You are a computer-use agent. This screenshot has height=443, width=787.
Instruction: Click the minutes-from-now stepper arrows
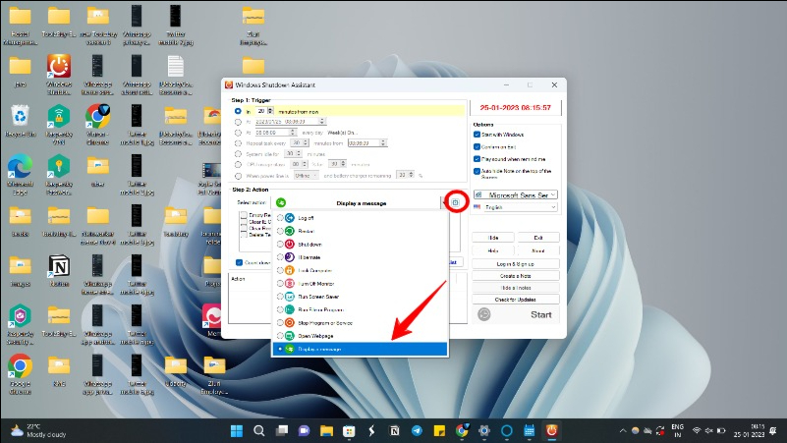point(270,111)
